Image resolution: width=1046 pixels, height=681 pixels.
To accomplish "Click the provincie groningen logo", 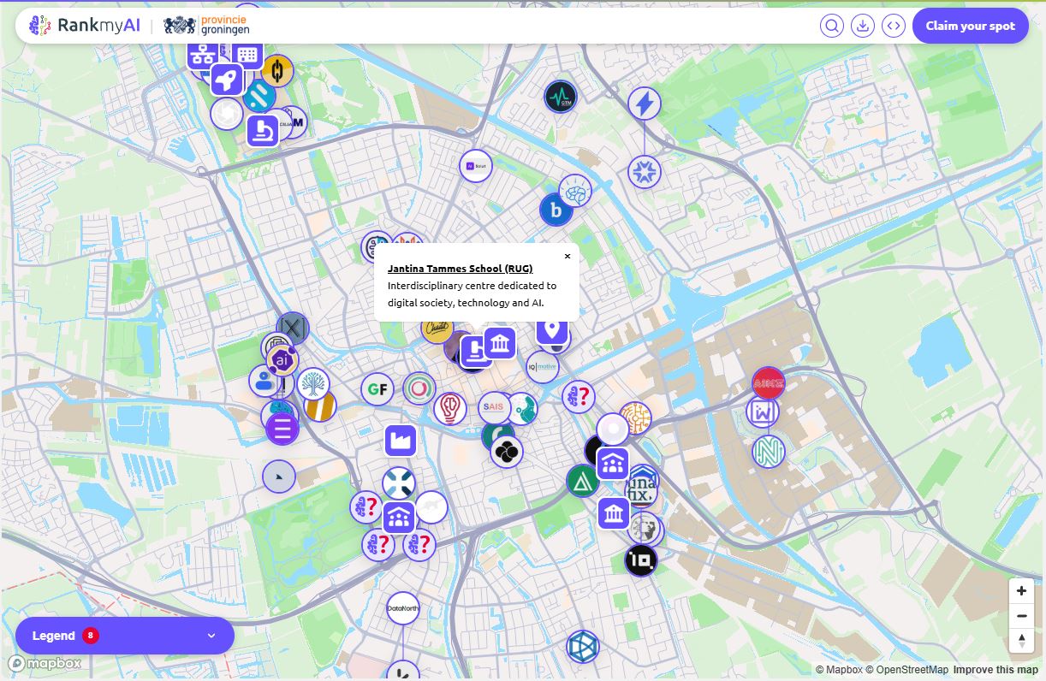I will point(206,26).
